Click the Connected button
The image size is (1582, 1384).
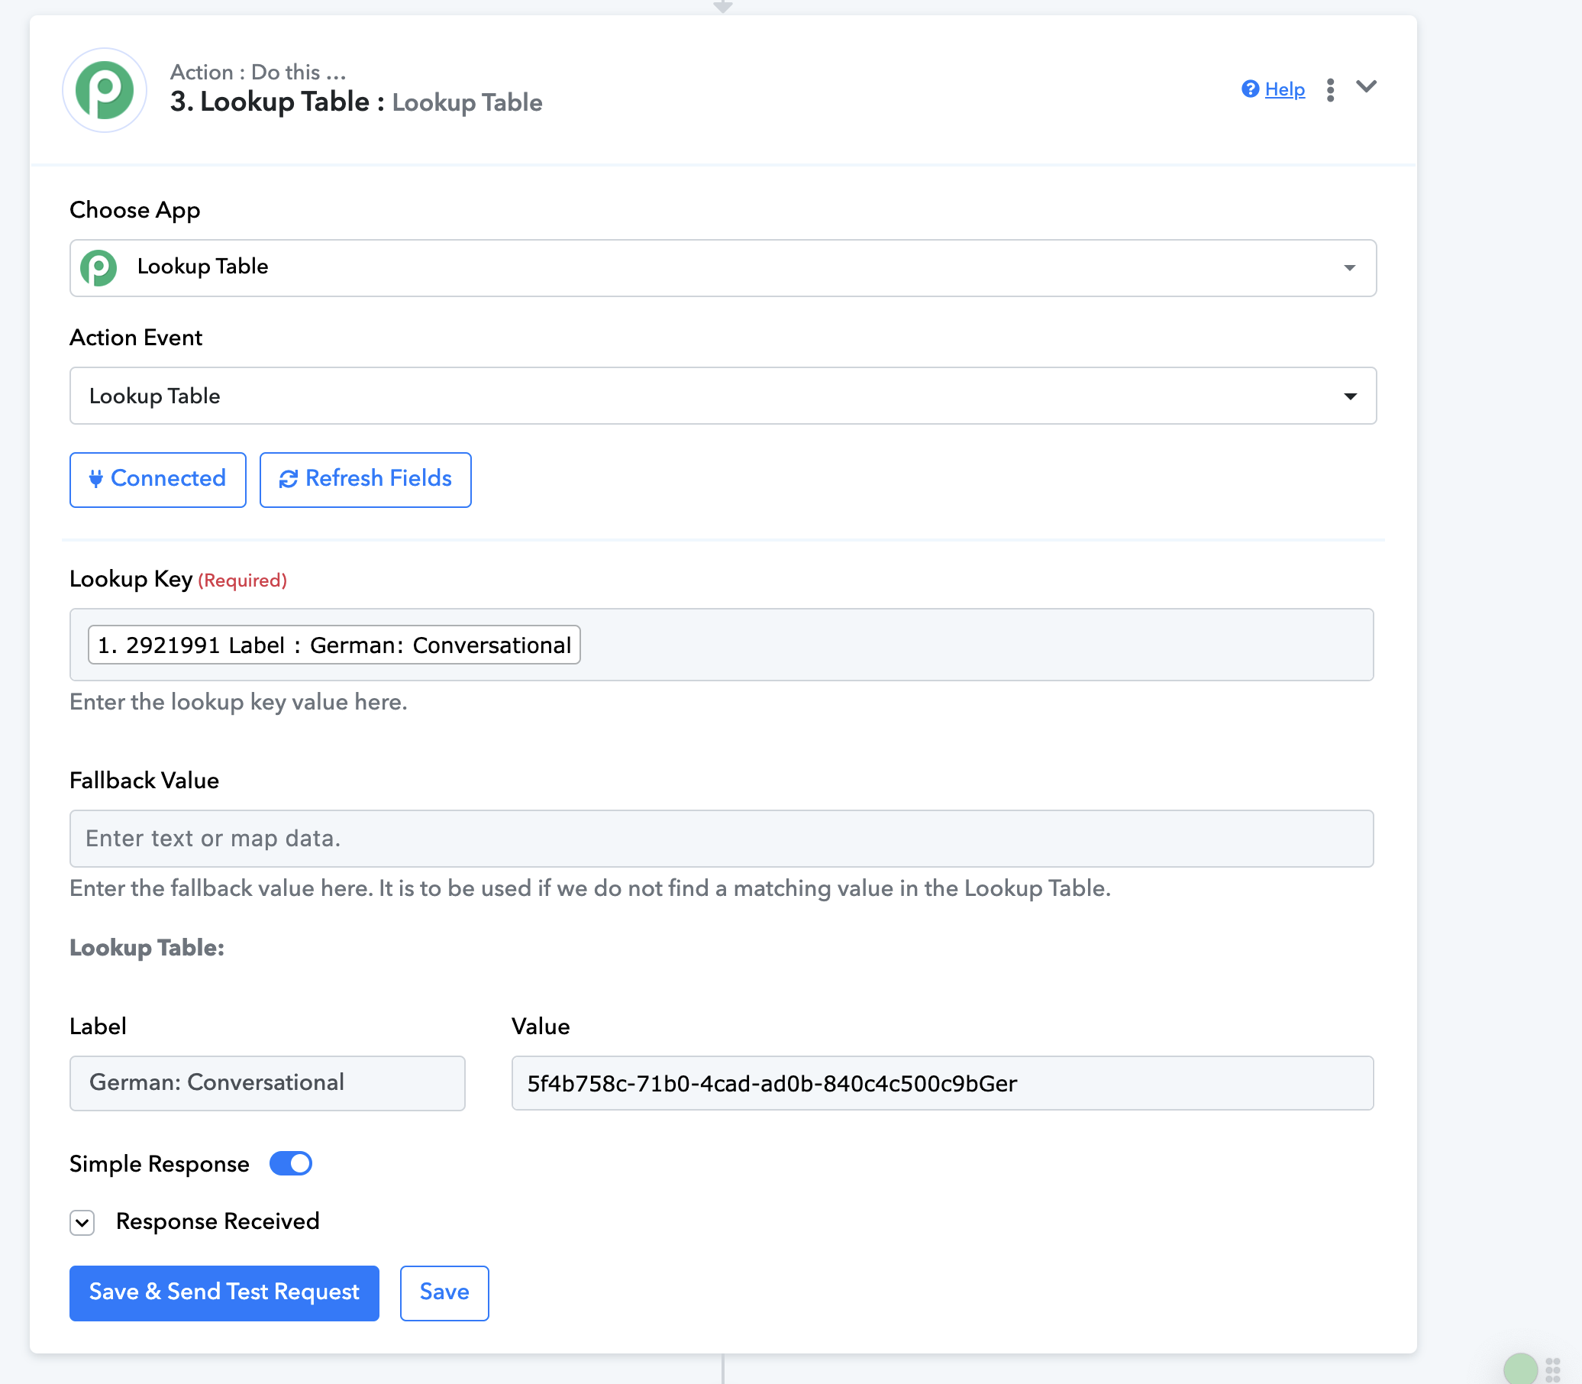pos(157,480)
